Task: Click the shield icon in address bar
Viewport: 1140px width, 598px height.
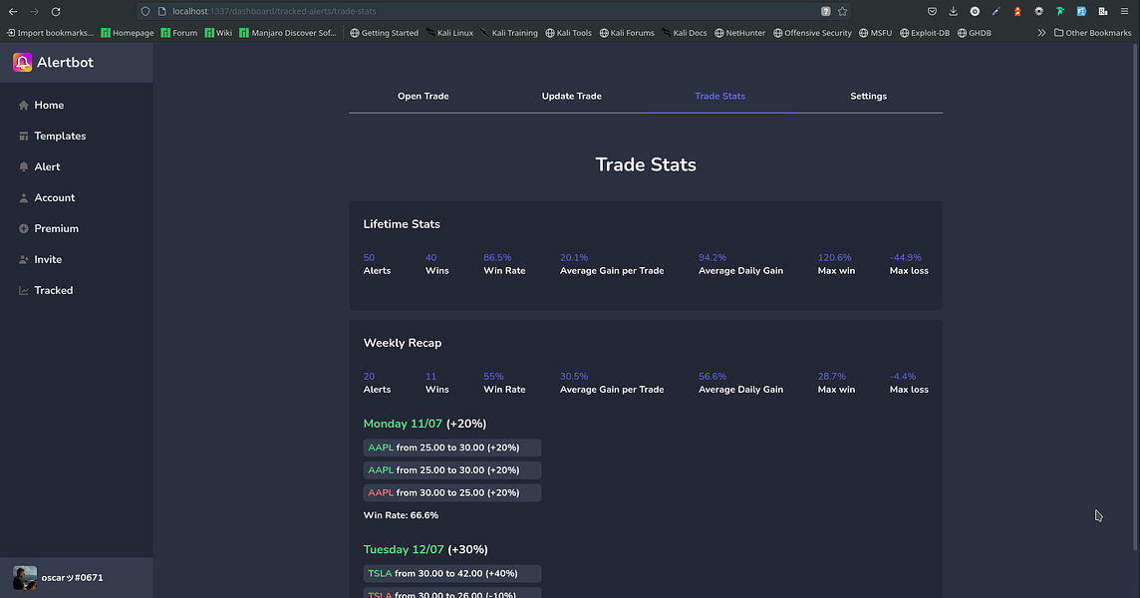Action: point(145,12)
